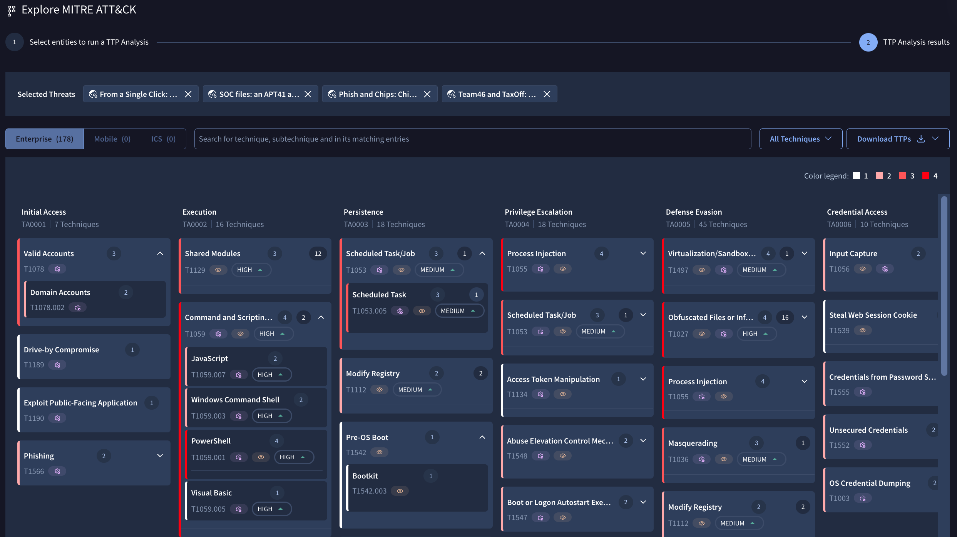Switch to the ICS (0) tab
Image resolution: width=957 pixels, height=537 pixels.
click(x=163, y=139)
